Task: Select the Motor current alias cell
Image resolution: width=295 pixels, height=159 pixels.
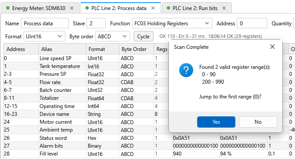Action: tap(62, 122)
